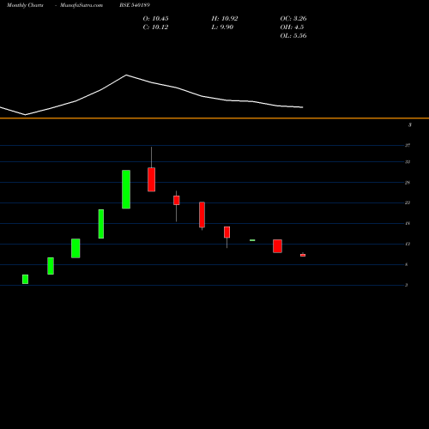Click the first green candle resting on the bottom gridline
Viewport: 429px width, 429px height.
pyautogui.click(x=25, y=279)
